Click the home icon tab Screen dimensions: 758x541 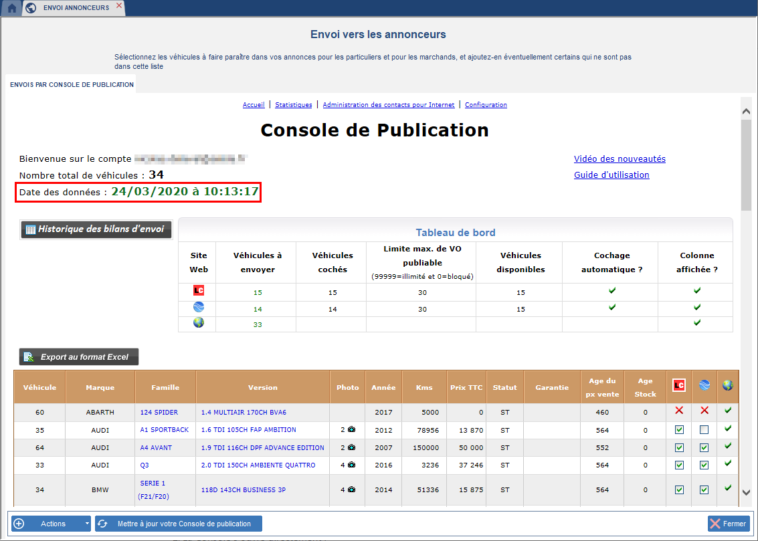coord(11,8)
